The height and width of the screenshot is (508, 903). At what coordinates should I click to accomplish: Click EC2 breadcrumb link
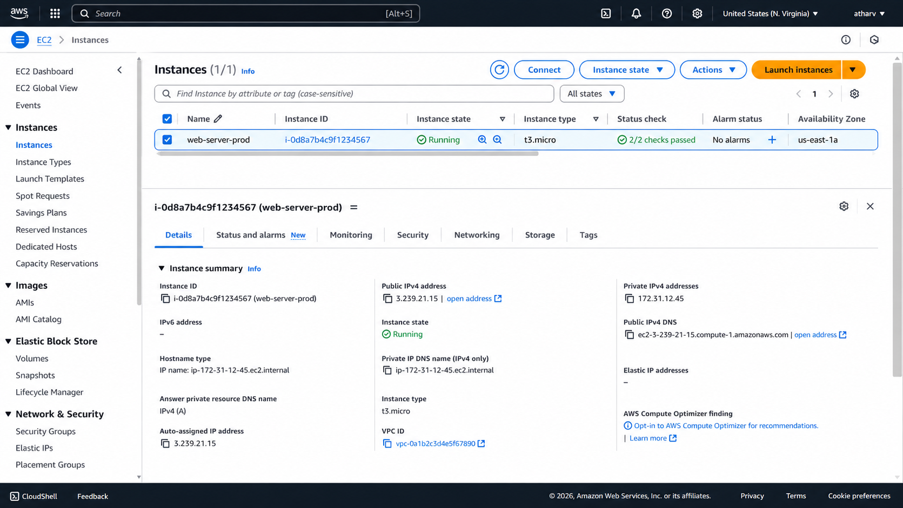(x=44, y=40)
